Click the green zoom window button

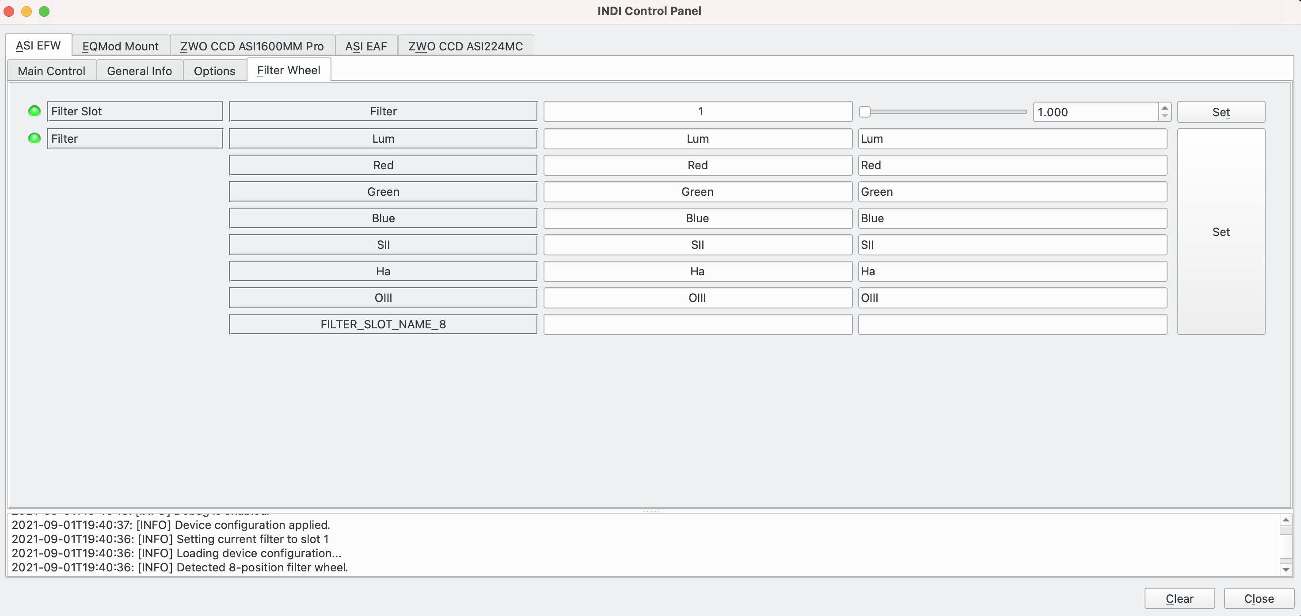point(45,11)
